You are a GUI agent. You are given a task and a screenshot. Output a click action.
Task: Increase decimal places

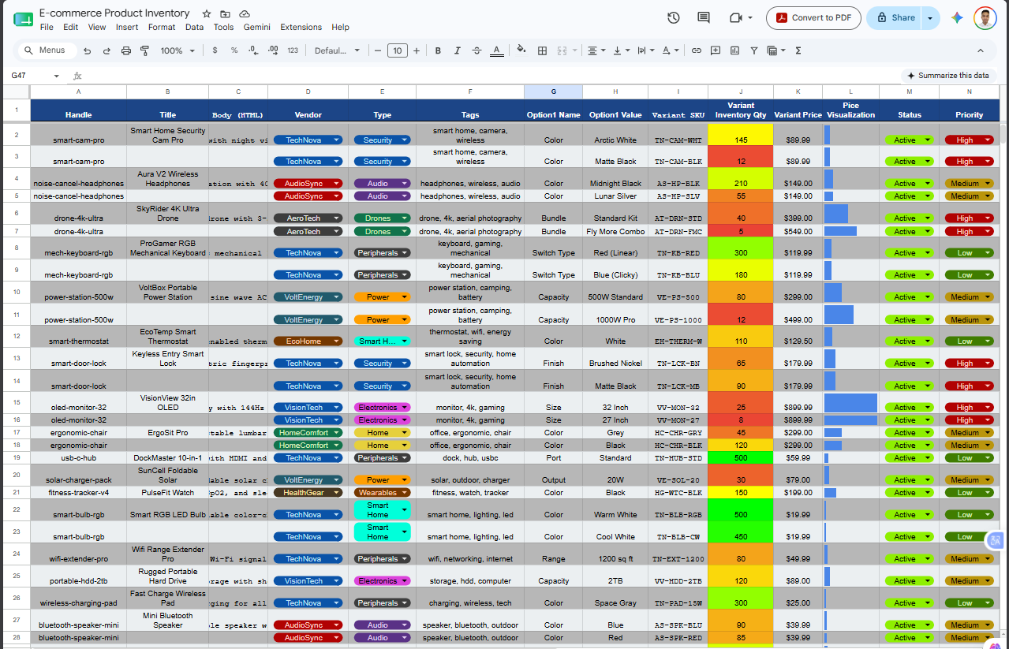point(272,50)
